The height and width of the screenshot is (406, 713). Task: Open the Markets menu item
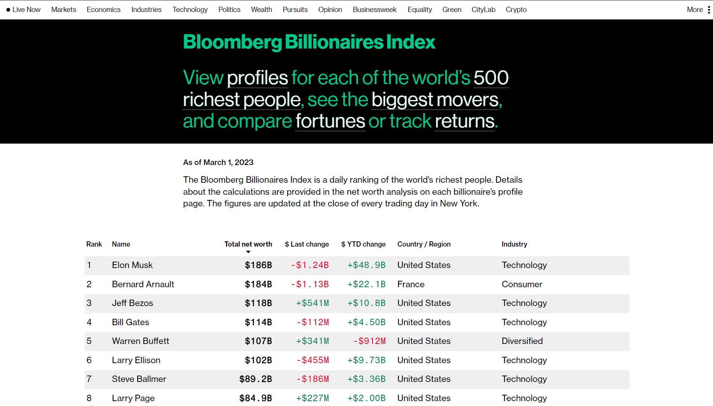pyautogui.click(x=64, y=10)
